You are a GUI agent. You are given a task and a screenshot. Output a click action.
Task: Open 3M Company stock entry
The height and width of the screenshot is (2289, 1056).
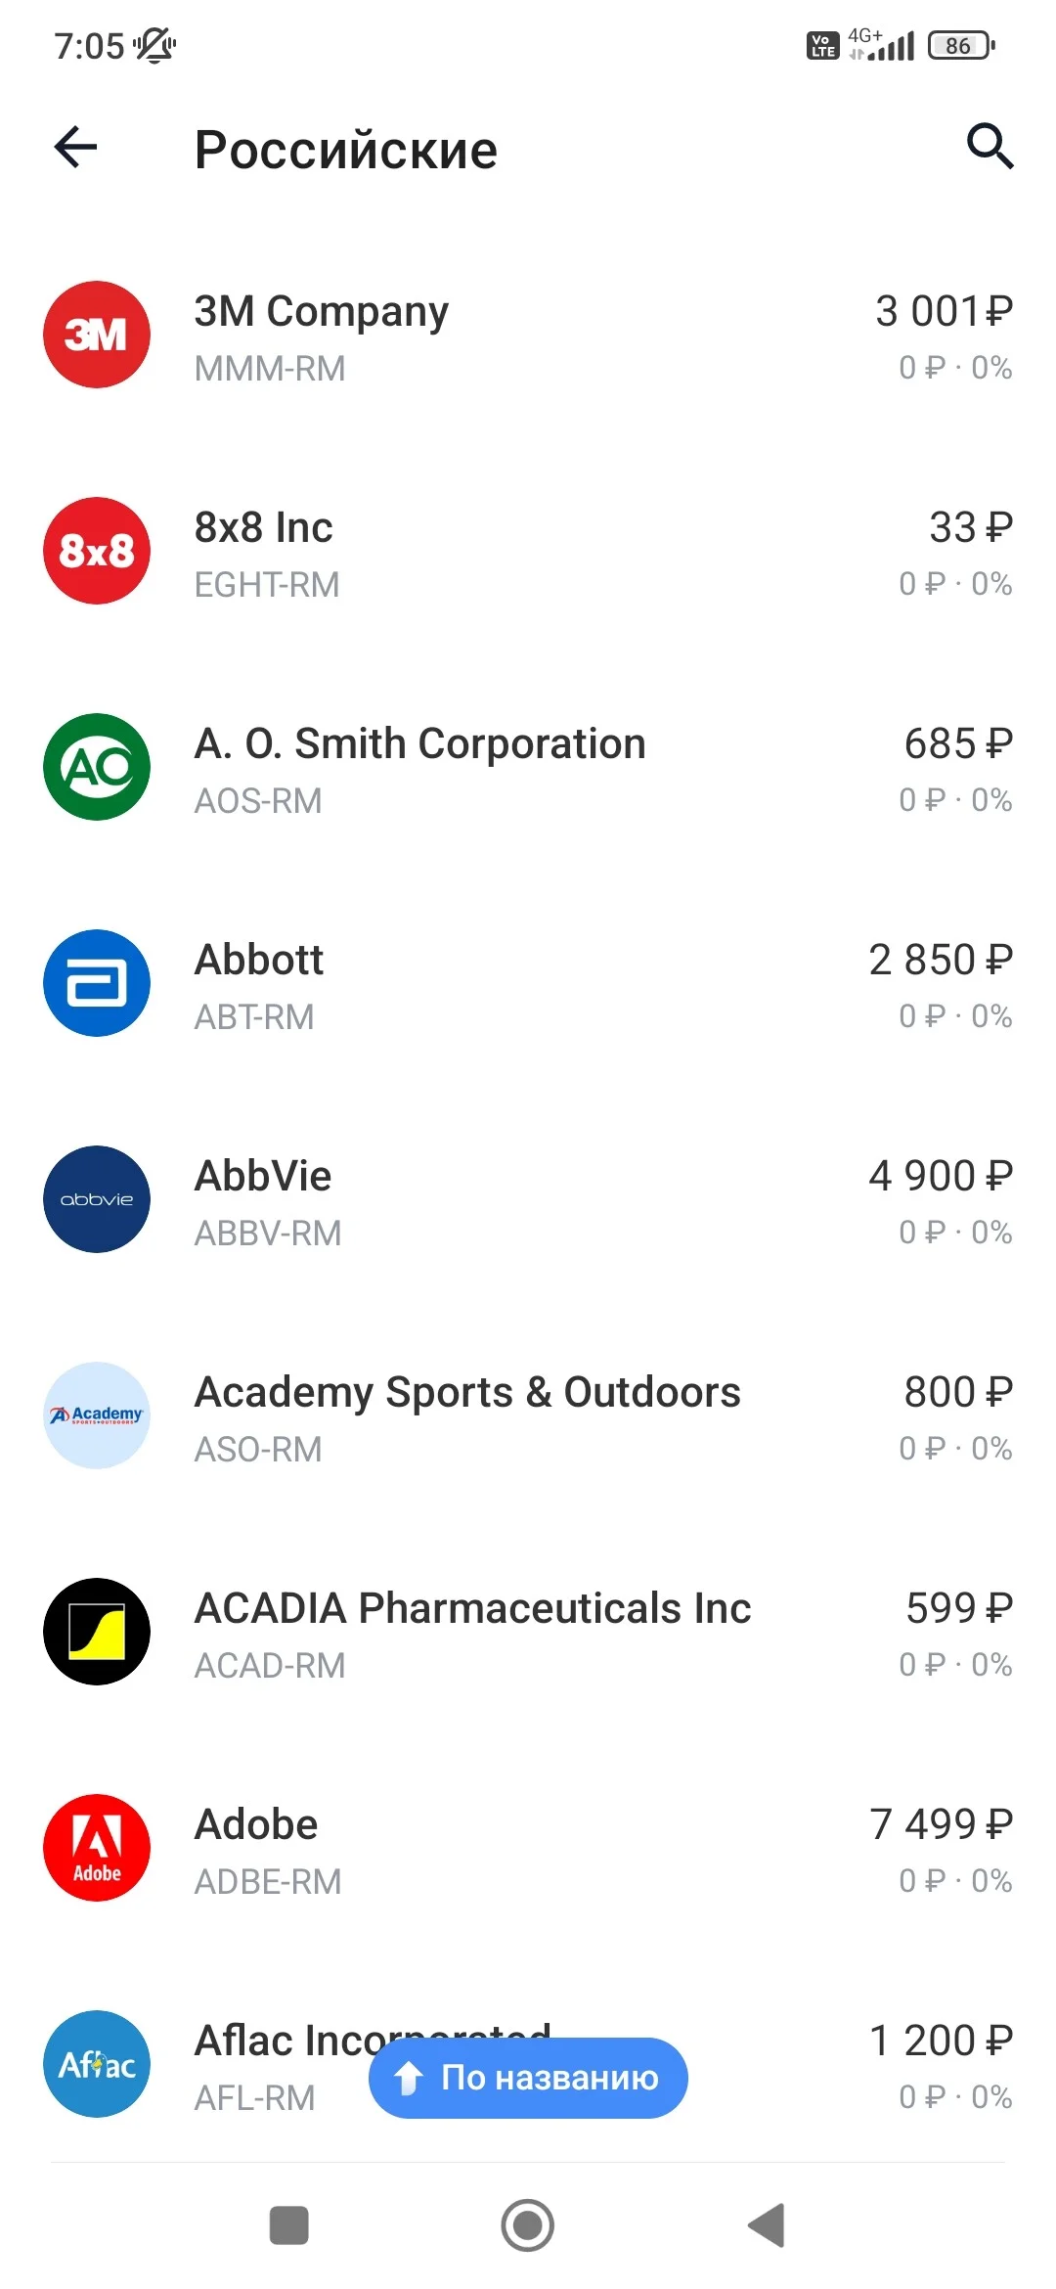pyautogui.click(x=528, y=335)
